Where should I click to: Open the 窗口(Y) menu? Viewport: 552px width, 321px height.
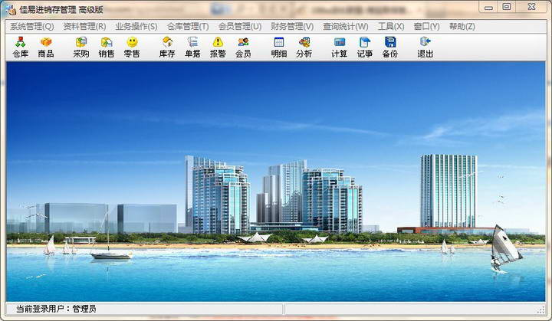(427, 26)
